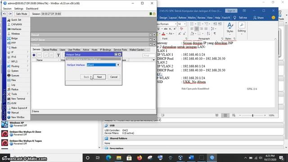Open New Terminal in WinBox
This screenshot has height=162, width=288.
tap(18, 99)
